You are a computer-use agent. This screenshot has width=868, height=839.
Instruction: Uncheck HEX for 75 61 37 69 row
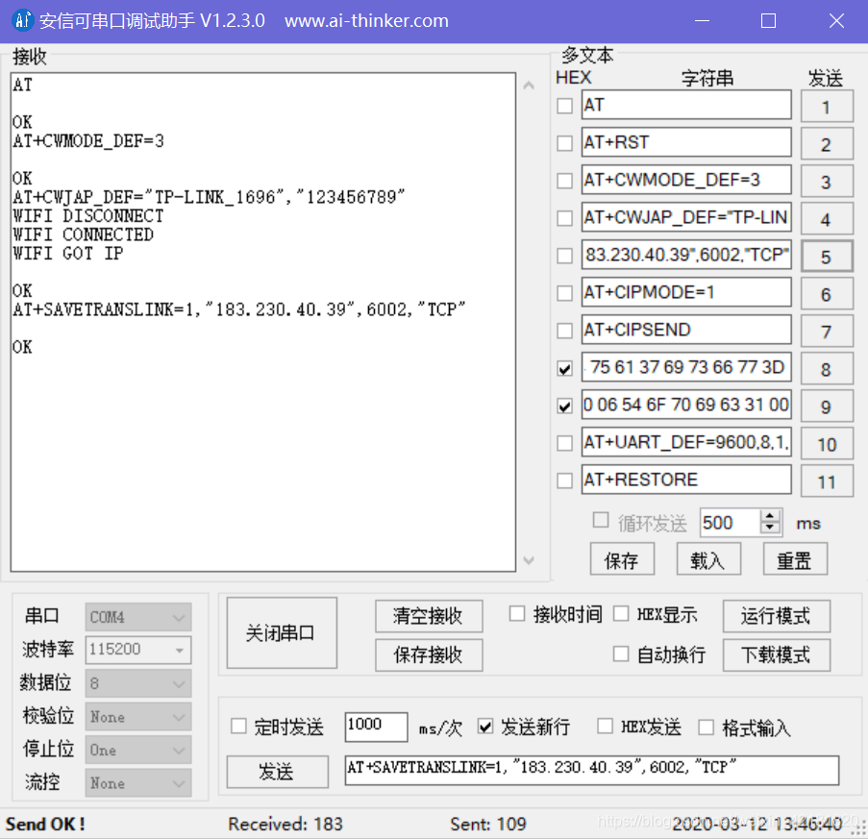[x=564, y=369]
